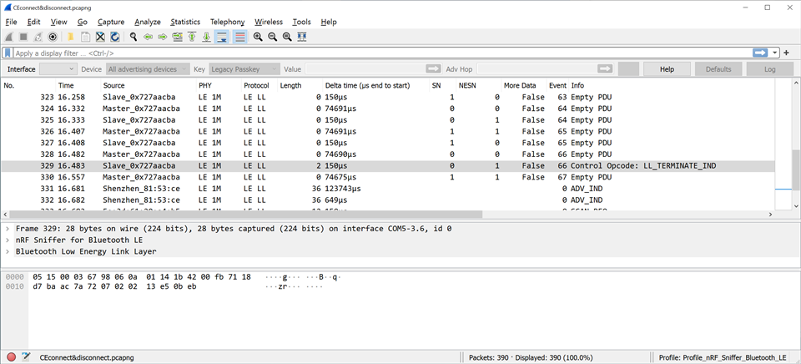Click hex row 0010 bytes
The height and width of the screenshot is (364, 801).
(x=114, y=287)
